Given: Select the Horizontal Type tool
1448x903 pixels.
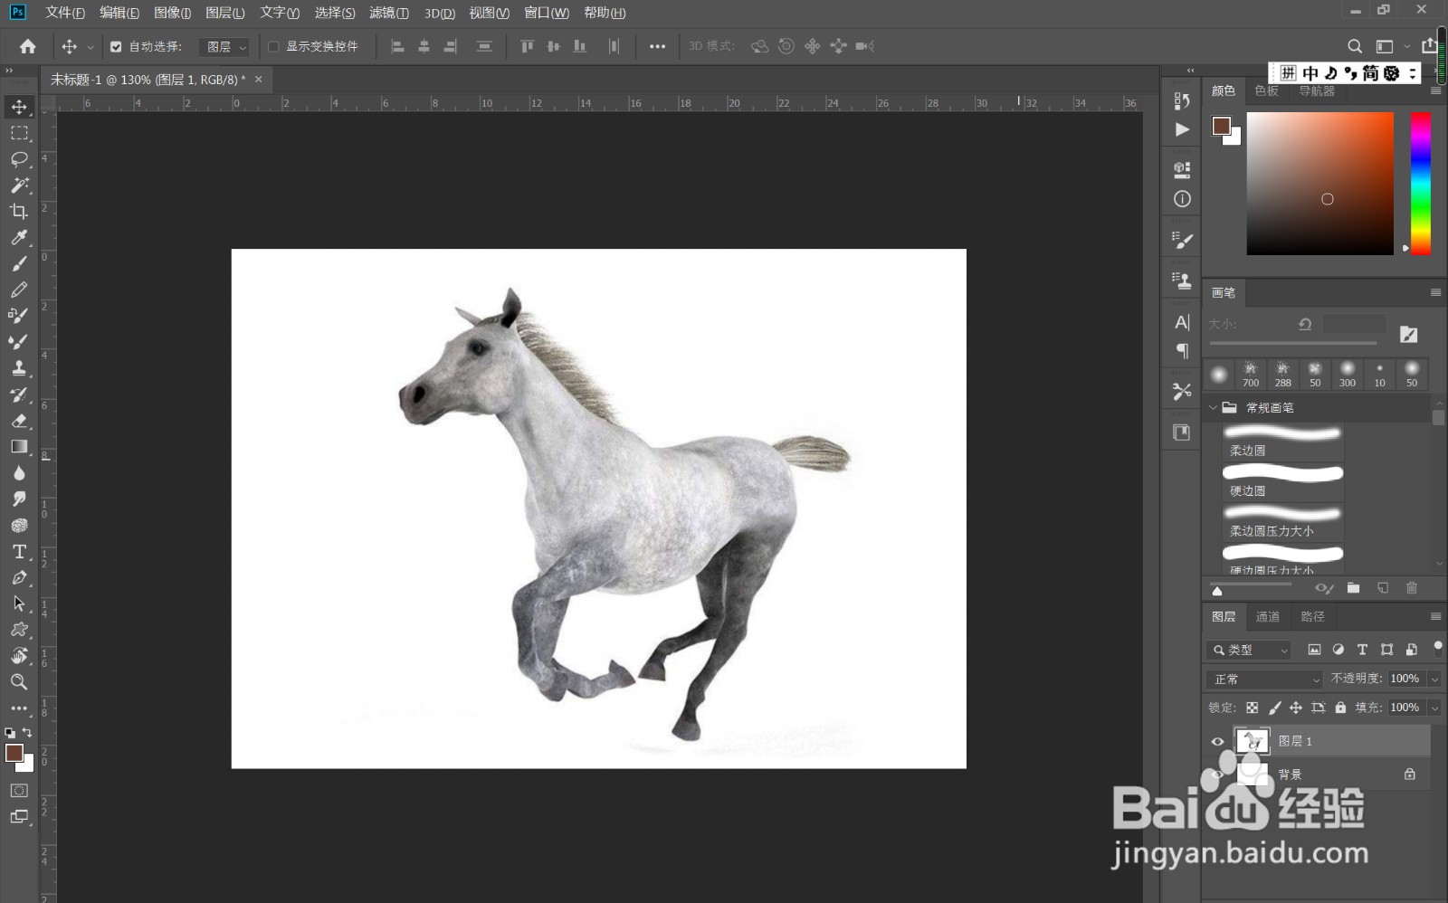Looking at the screenshot, I should tap(19, 552).
